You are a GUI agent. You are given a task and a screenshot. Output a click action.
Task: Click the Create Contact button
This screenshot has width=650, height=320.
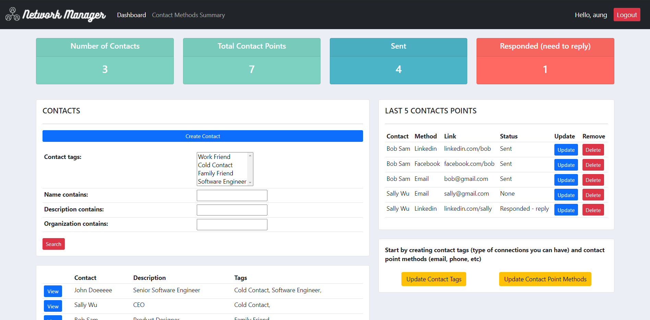click(x=203, y=136)
